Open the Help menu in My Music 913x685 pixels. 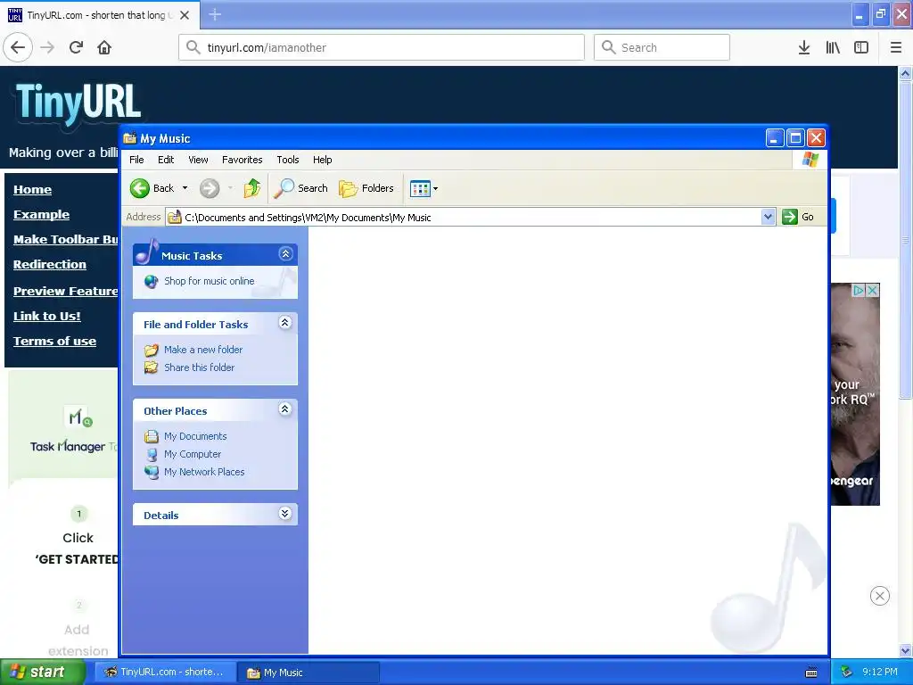pyautogui.click(x=322, y=160)
